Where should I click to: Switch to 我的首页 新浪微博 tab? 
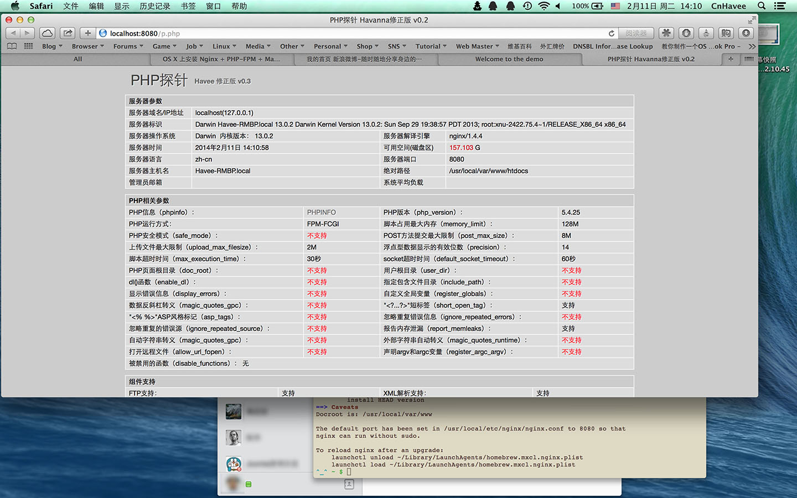pyautogui.click(x=365, y=59)
